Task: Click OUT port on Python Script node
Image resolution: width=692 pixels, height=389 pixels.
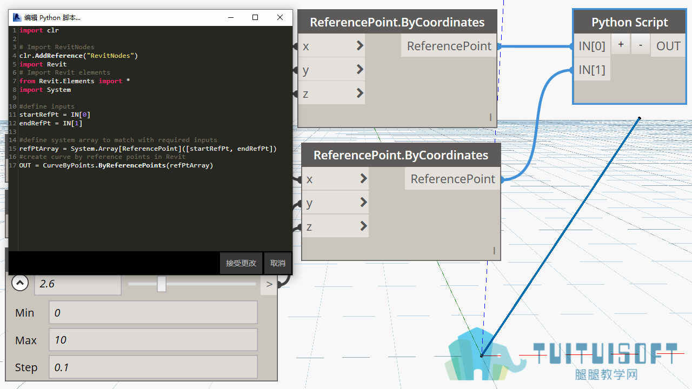Action: (x=668, y=46)
